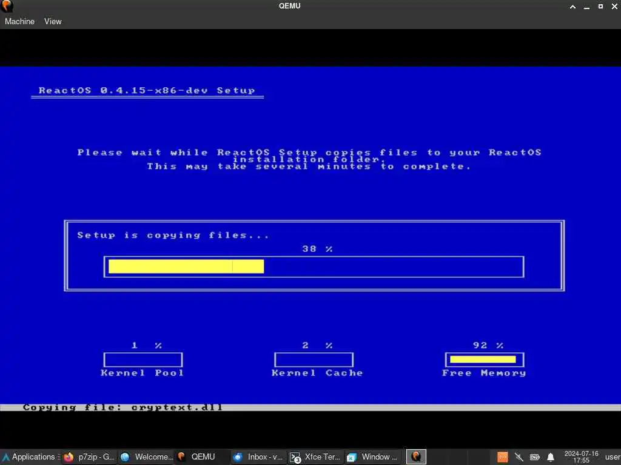
Task: Open the View menu
Action: click(x=53, y=21)
